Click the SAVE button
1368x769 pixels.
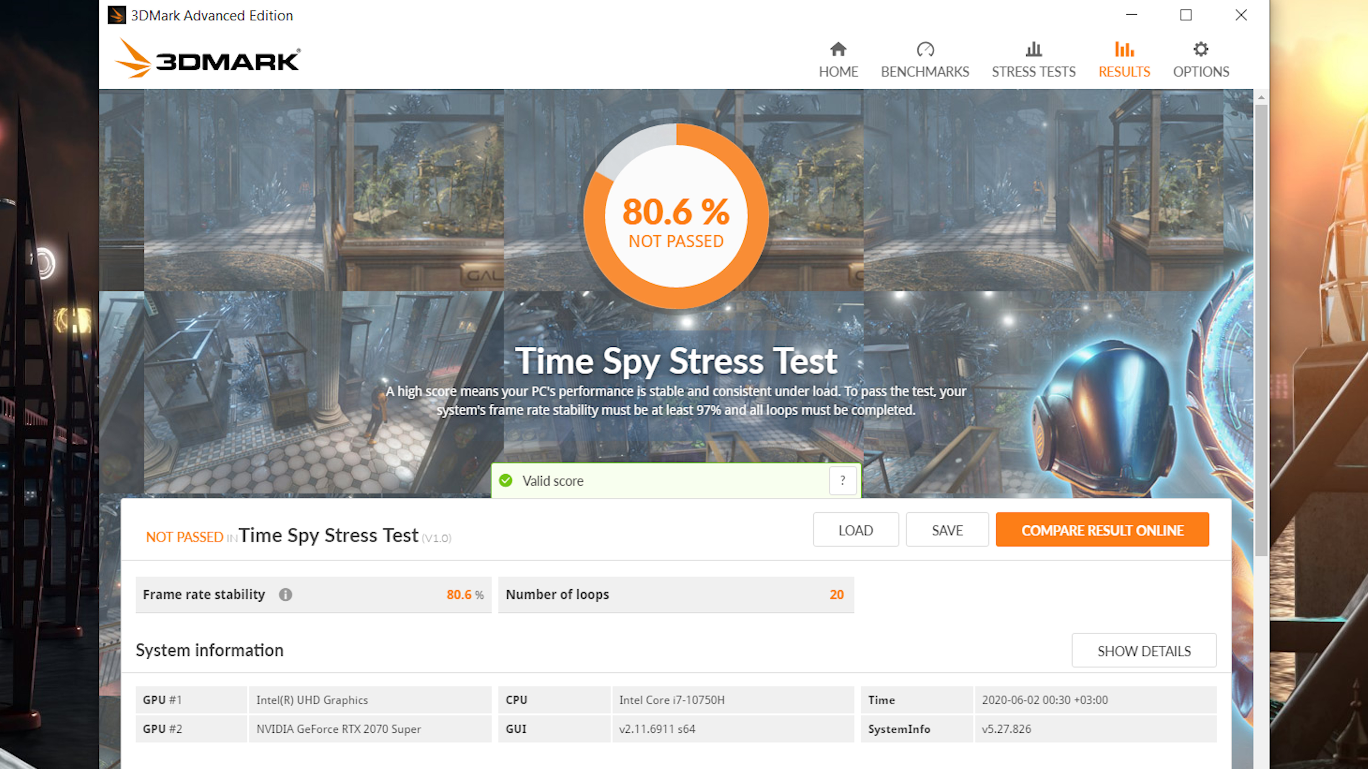[947, 530]
